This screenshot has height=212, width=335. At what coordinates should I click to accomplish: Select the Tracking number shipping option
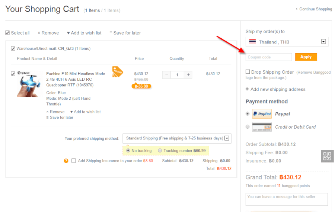[160, 151]
